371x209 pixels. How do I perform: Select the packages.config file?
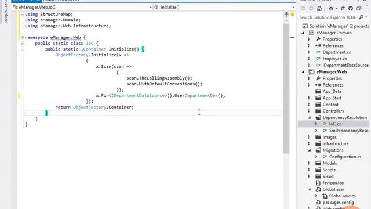click(x=338, y=203)
